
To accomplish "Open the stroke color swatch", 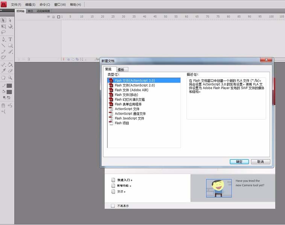I will 9,86.
